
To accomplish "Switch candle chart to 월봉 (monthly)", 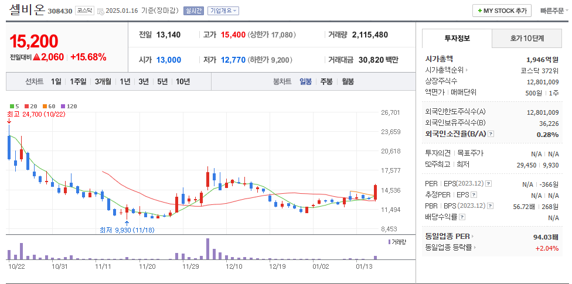I will pyautogui.click(x=348, y=81).
